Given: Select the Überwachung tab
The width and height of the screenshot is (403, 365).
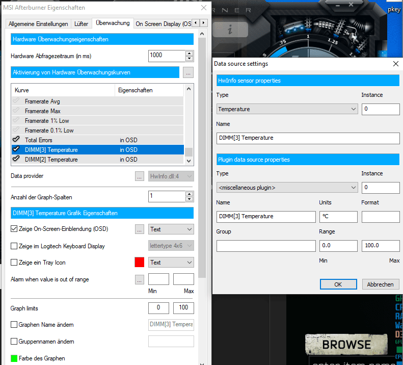Looking at the screenshot, I should point(113,23).
